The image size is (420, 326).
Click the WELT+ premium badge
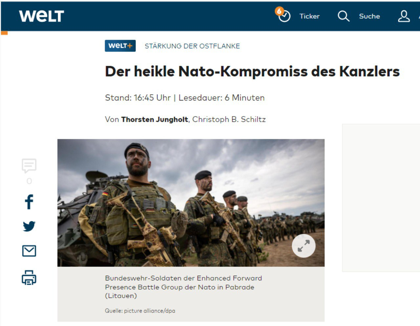click(x=120, y=46)
